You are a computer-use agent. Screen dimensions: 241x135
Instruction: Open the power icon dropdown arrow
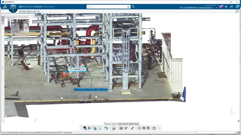(x=157, y=128)
